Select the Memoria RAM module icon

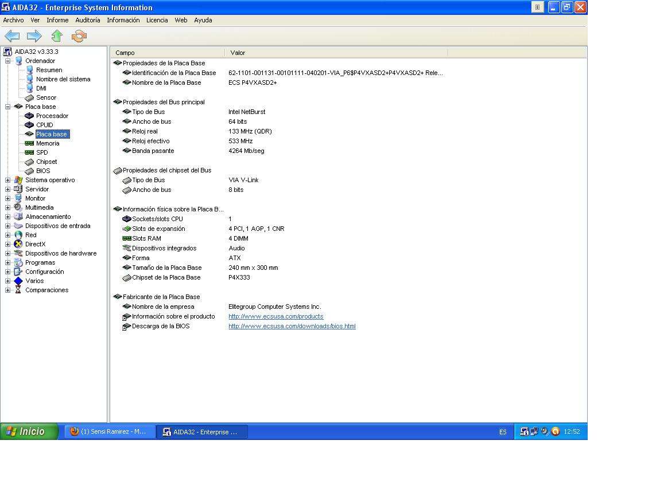pyautogui.click(x=29, y=144)
